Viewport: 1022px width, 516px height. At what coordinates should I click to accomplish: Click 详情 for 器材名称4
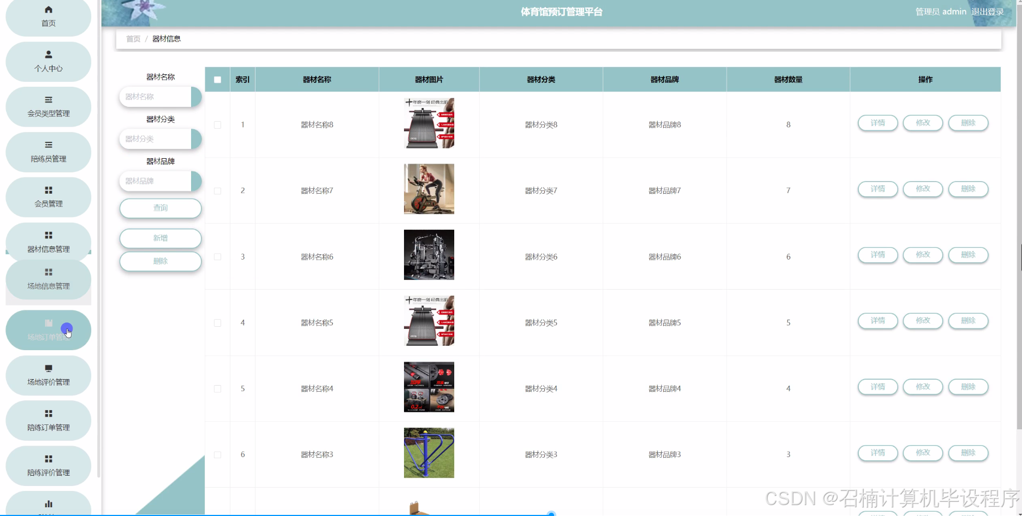coord(878,387)
